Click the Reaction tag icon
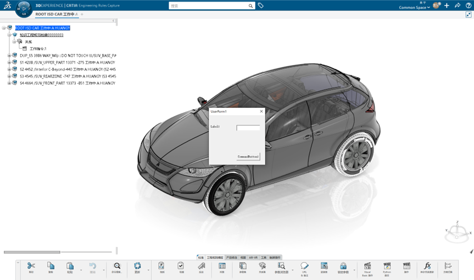 coord(201,266)
